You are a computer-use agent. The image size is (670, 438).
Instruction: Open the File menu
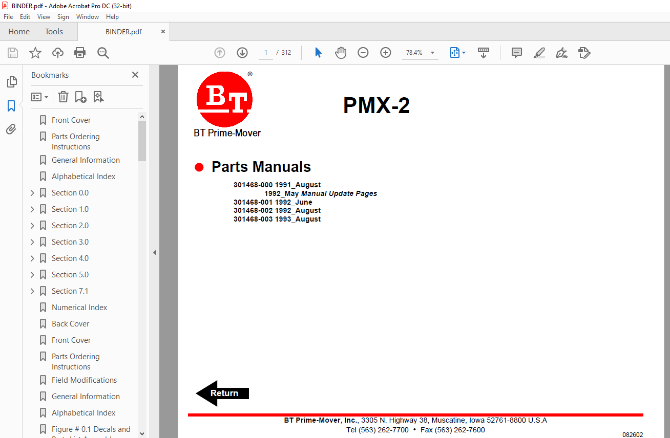click(x=8, y=17)
